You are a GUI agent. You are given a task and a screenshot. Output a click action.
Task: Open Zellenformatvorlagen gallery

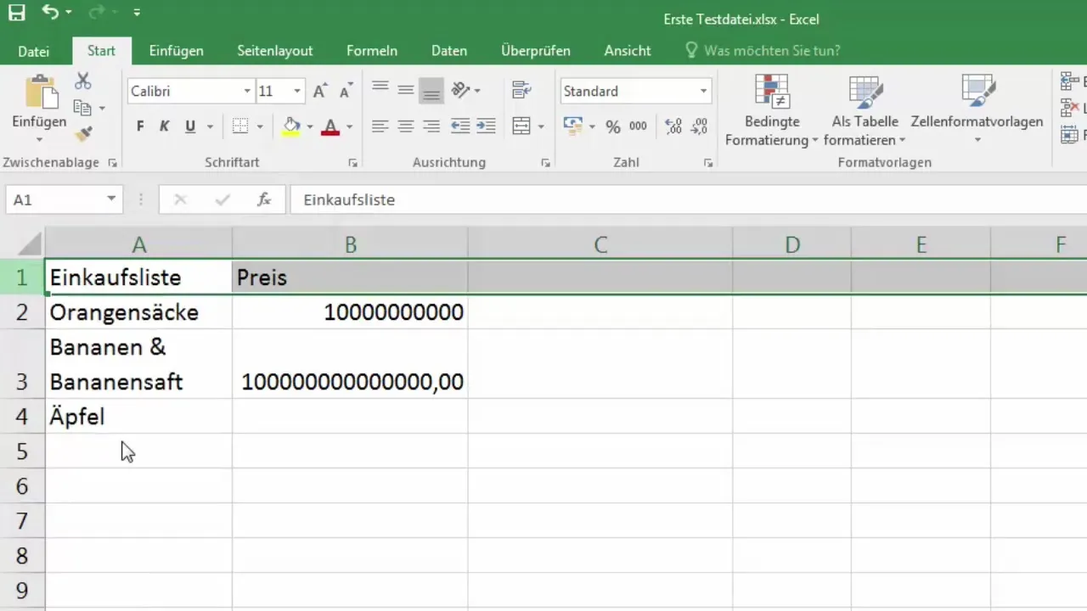[977, 110]
